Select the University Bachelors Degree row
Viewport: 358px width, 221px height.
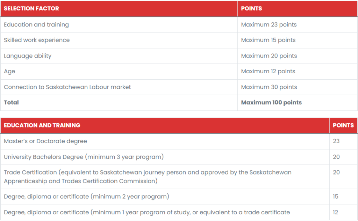179,157
